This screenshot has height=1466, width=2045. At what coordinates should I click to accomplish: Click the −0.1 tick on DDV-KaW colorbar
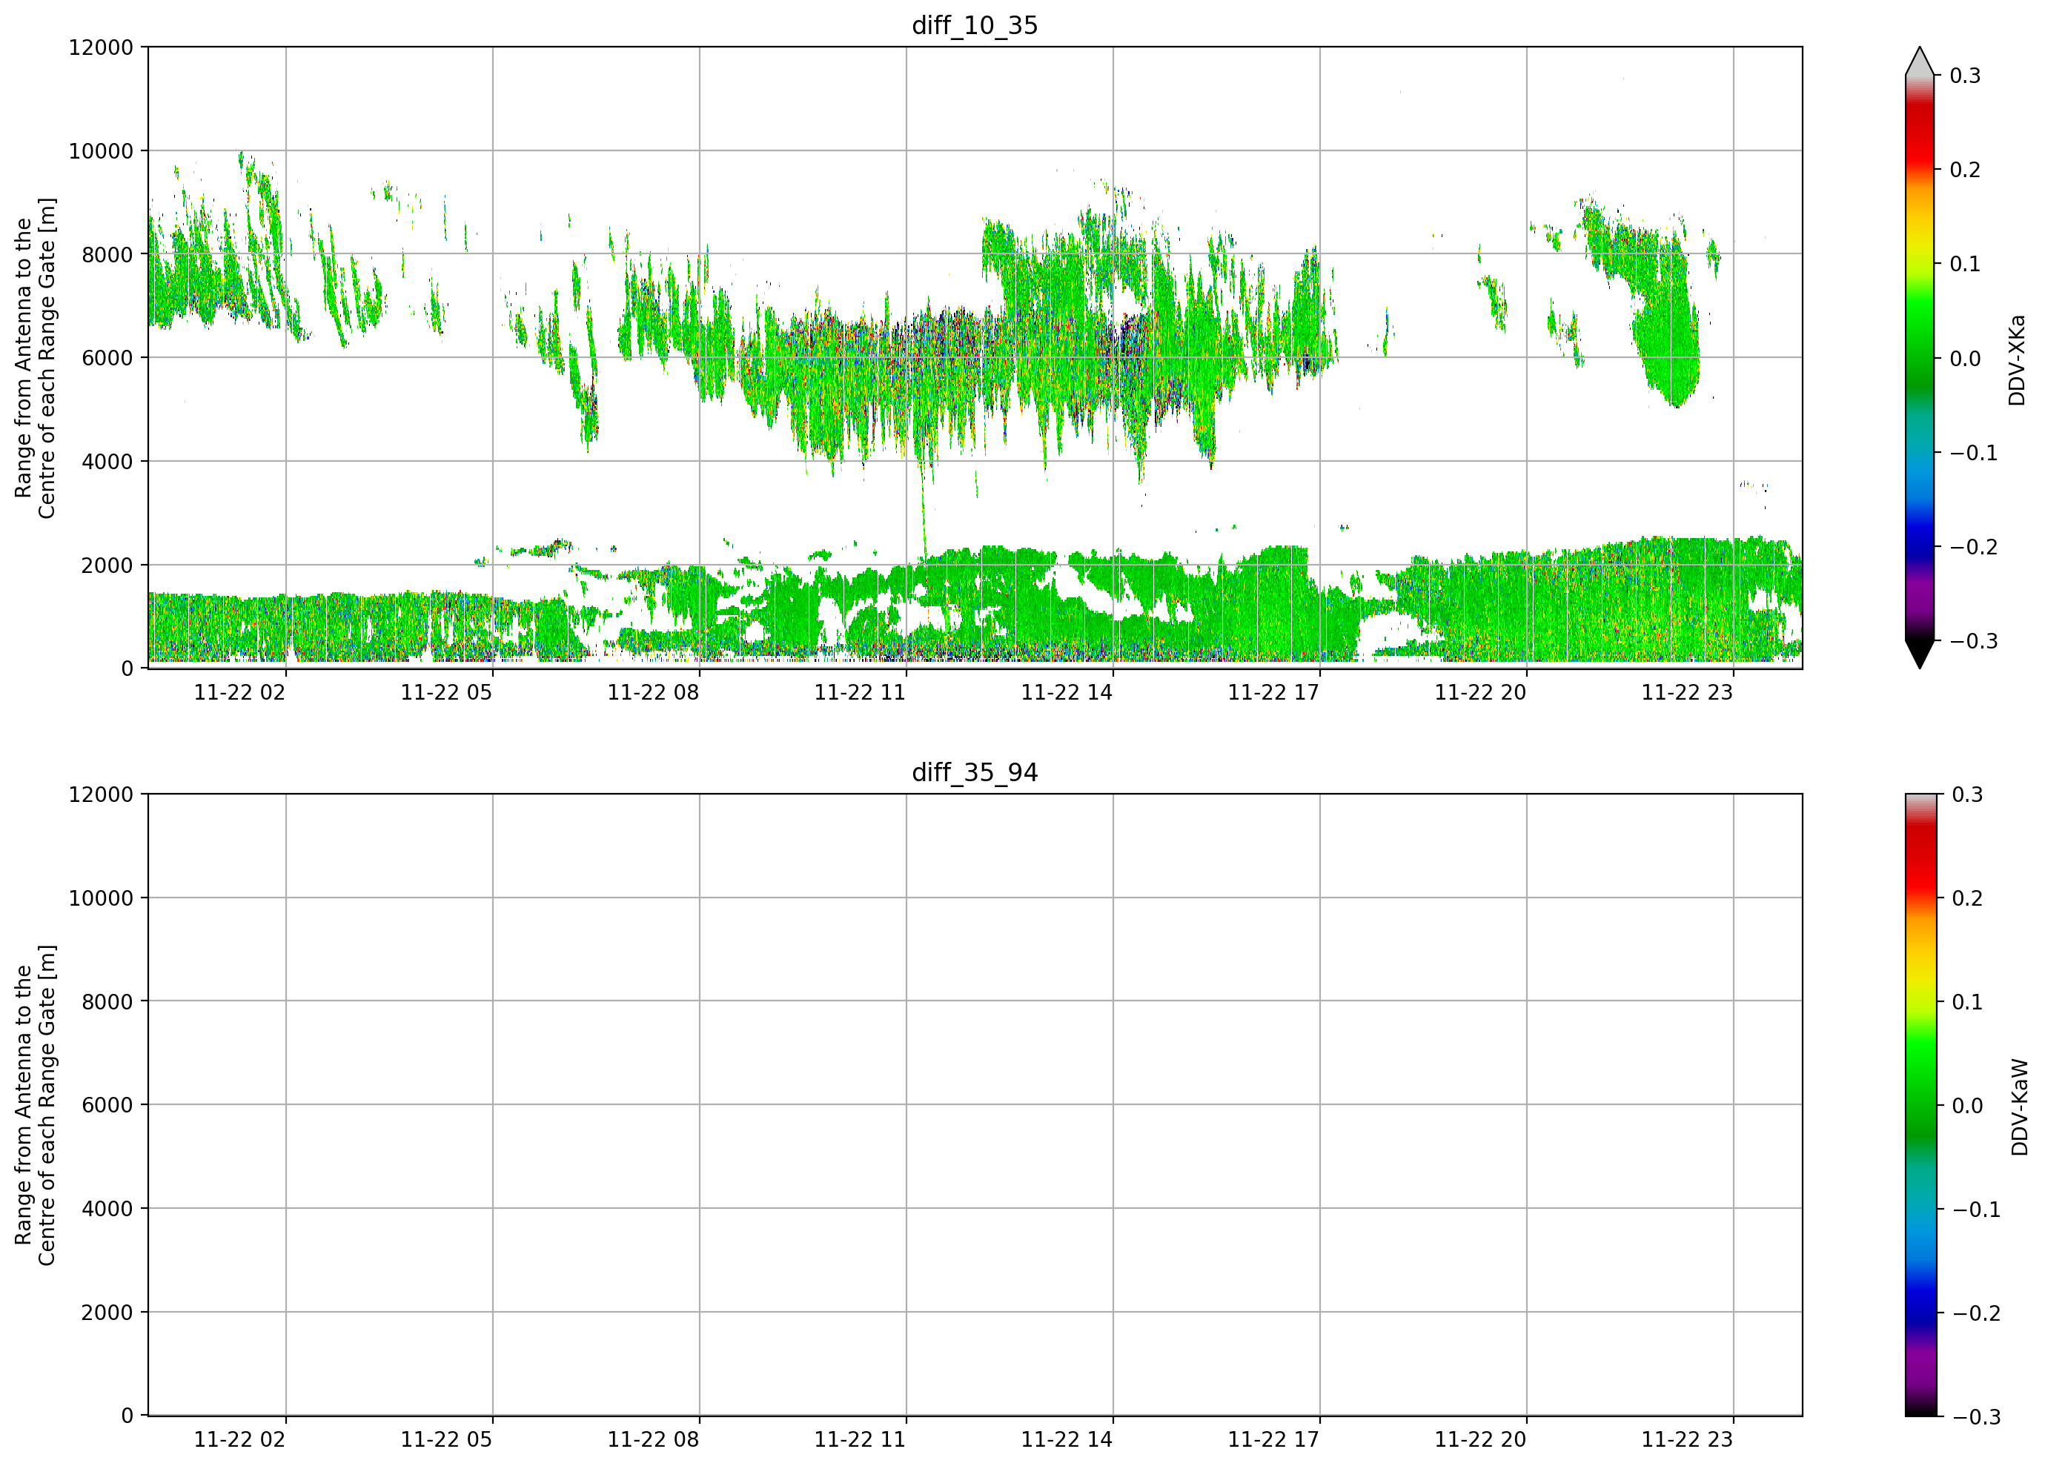(1975, 1210)
